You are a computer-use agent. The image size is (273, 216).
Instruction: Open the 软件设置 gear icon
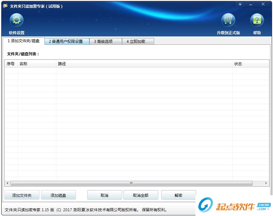[x=16, y=20]
